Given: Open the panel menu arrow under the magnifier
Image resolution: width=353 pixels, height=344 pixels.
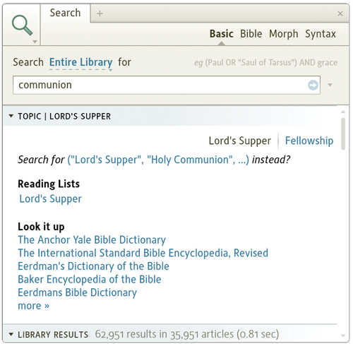Looking at the screenshot, I should 35,42.
